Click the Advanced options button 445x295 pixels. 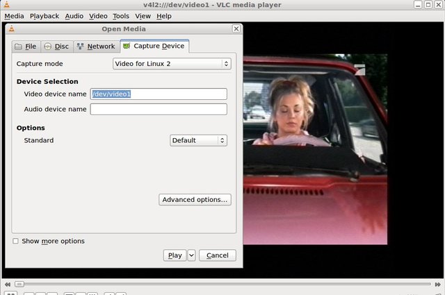(x=195, y=200)
